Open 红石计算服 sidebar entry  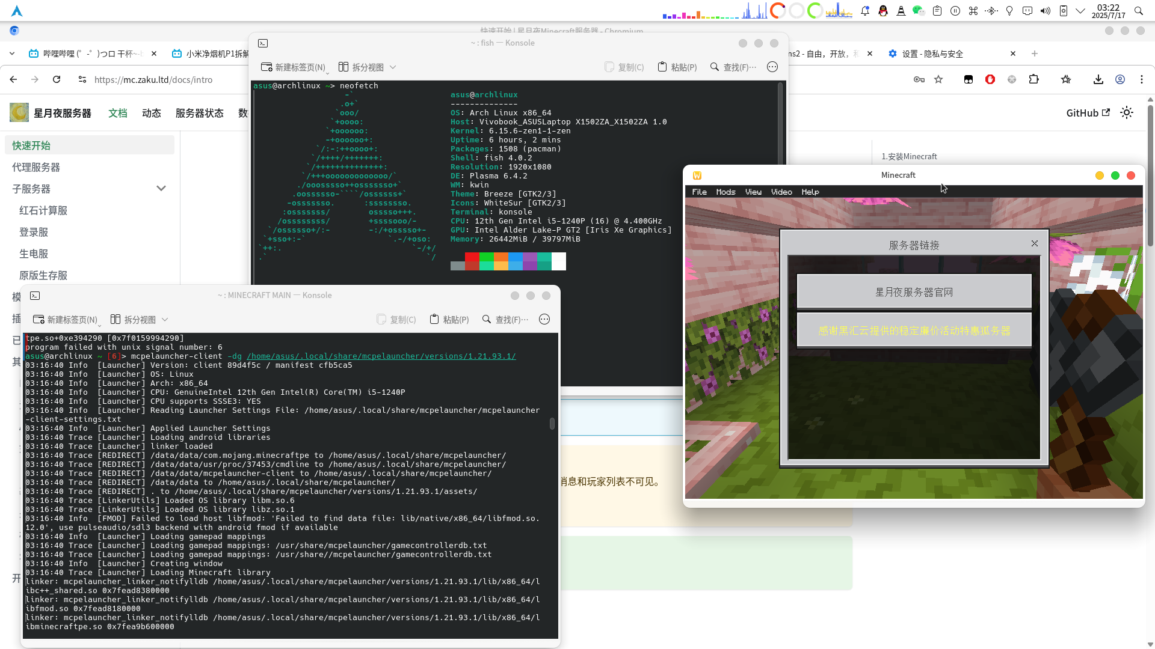pyautogui.click(x=43, y=210)
